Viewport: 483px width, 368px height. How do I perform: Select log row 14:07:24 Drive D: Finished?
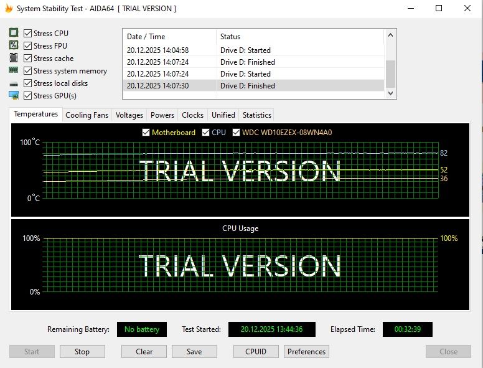(254, 62)
